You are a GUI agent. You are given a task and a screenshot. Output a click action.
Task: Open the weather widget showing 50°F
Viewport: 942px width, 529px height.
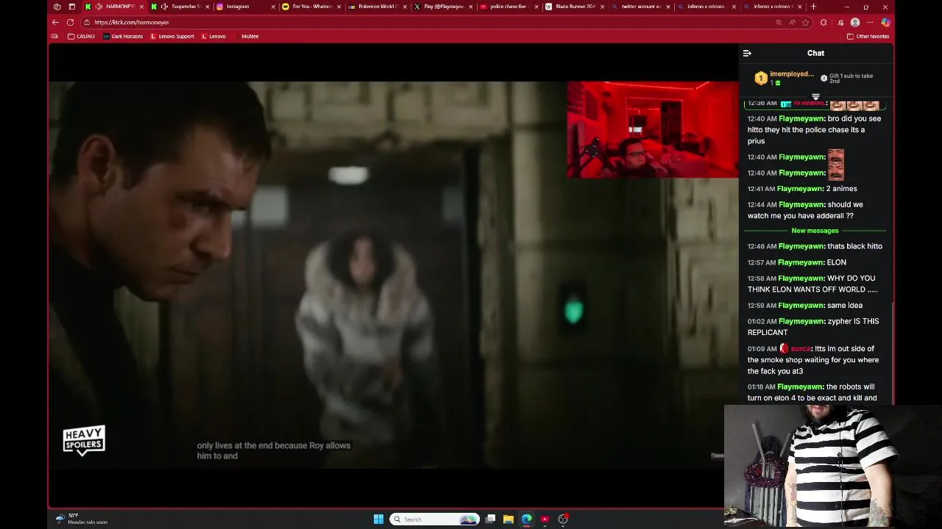point(82,519)
